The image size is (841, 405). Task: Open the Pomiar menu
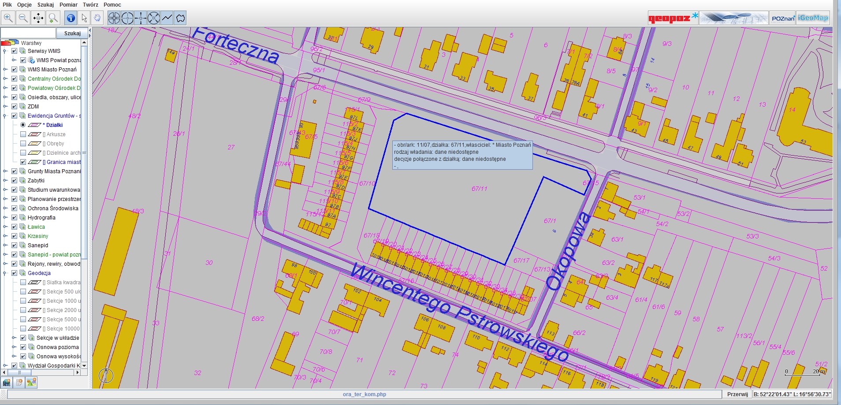68,5
